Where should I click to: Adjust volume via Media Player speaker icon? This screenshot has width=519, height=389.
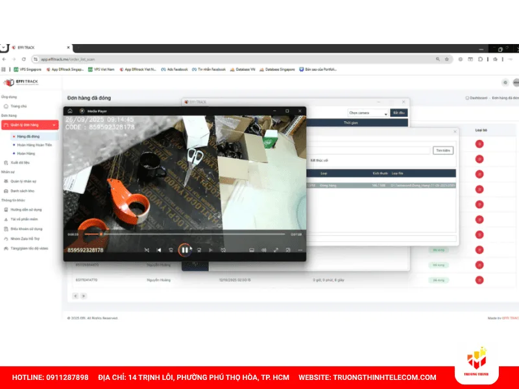click(x=264, y=250)
